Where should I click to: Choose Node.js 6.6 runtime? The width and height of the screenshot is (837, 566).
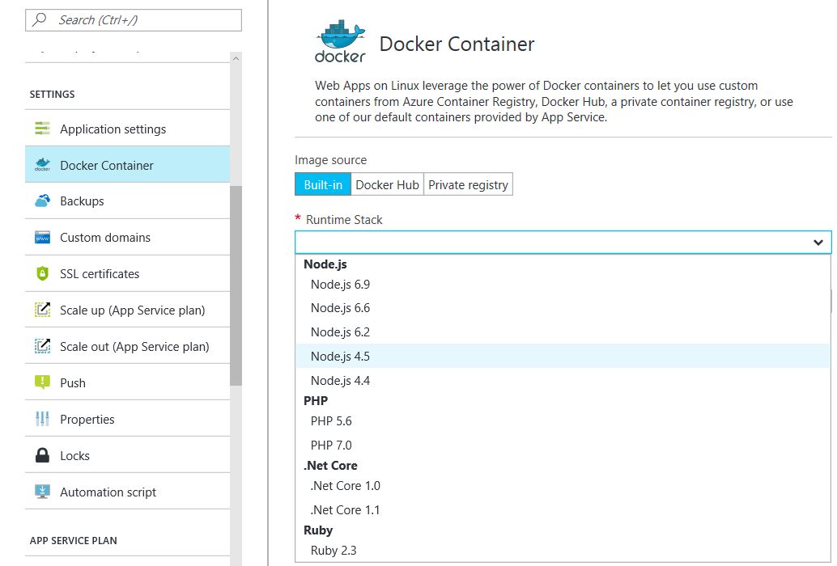tap(563, 308)
